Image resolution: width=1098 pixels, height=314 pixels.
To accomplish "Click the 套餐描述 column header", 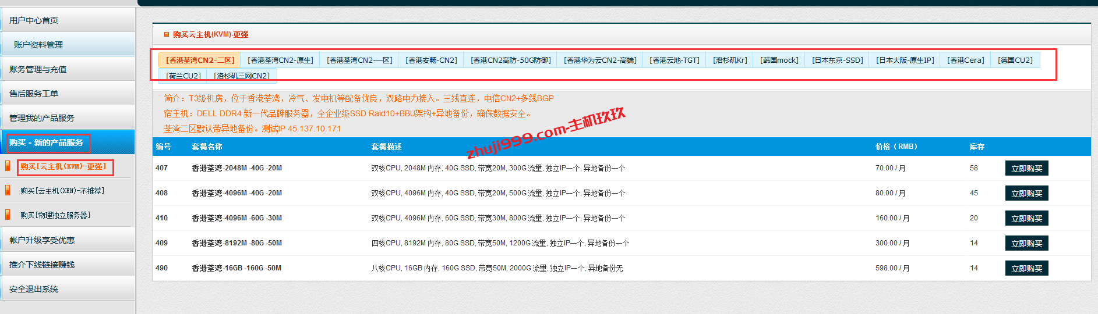I will 386,147.
